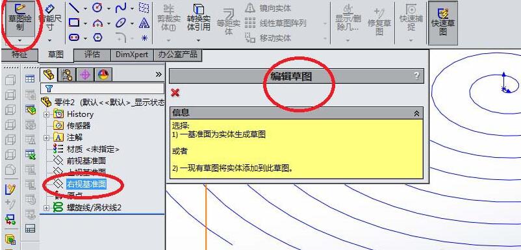The width and height of the screenshot is (521, 250).
Task: Click the 修复草图 repair sketch tool
Action: point(379,21)
